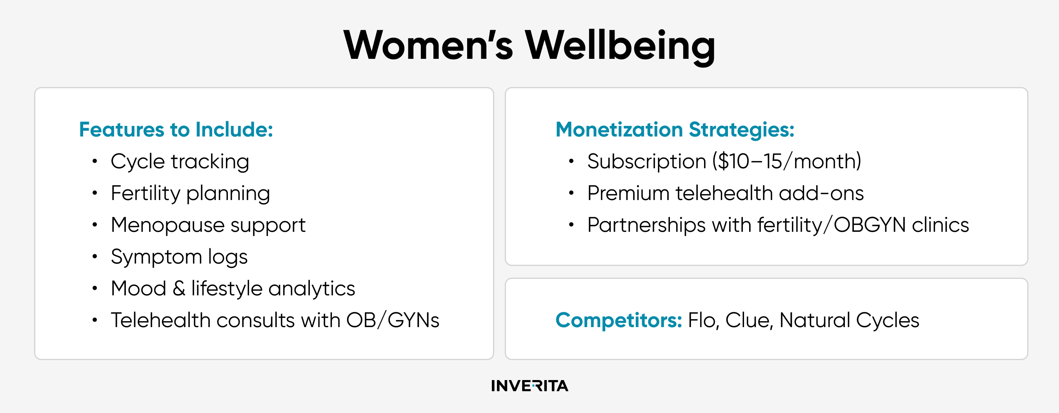The width and height of the screenshot is (1059, 413).
Task: Click the Monetization Strategies heading
Action: [x=675, y=130]
